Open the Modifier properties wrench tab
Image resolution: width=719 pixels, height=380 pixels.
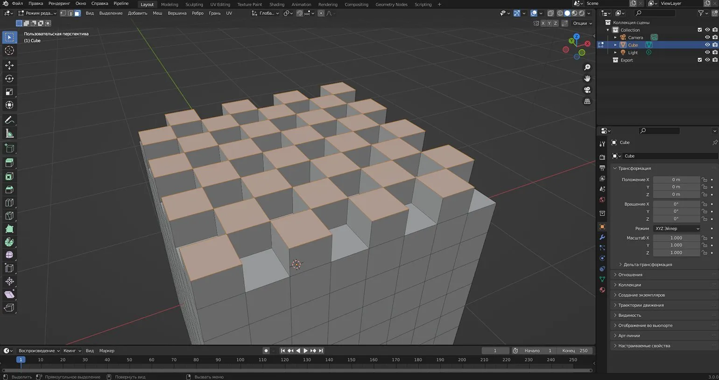tap(602, 237)
